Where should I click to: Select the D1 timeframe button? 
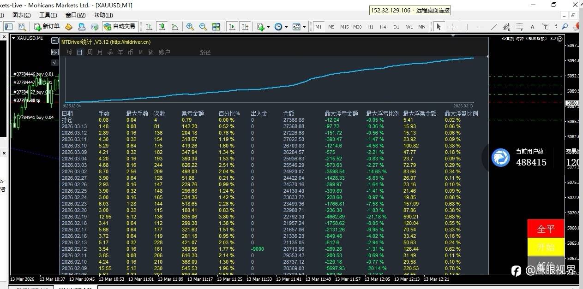[396, 27]
